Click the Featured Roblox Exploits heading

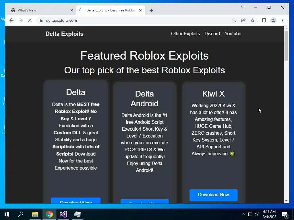(144, 56)
